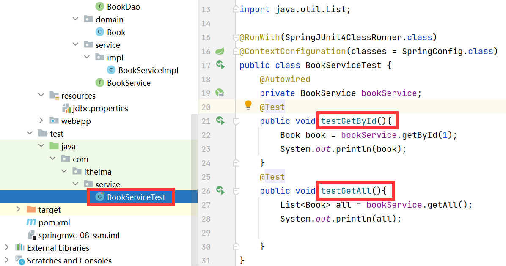
Task: Click the Scratches and Consoles icon
Action: (20, 260)
